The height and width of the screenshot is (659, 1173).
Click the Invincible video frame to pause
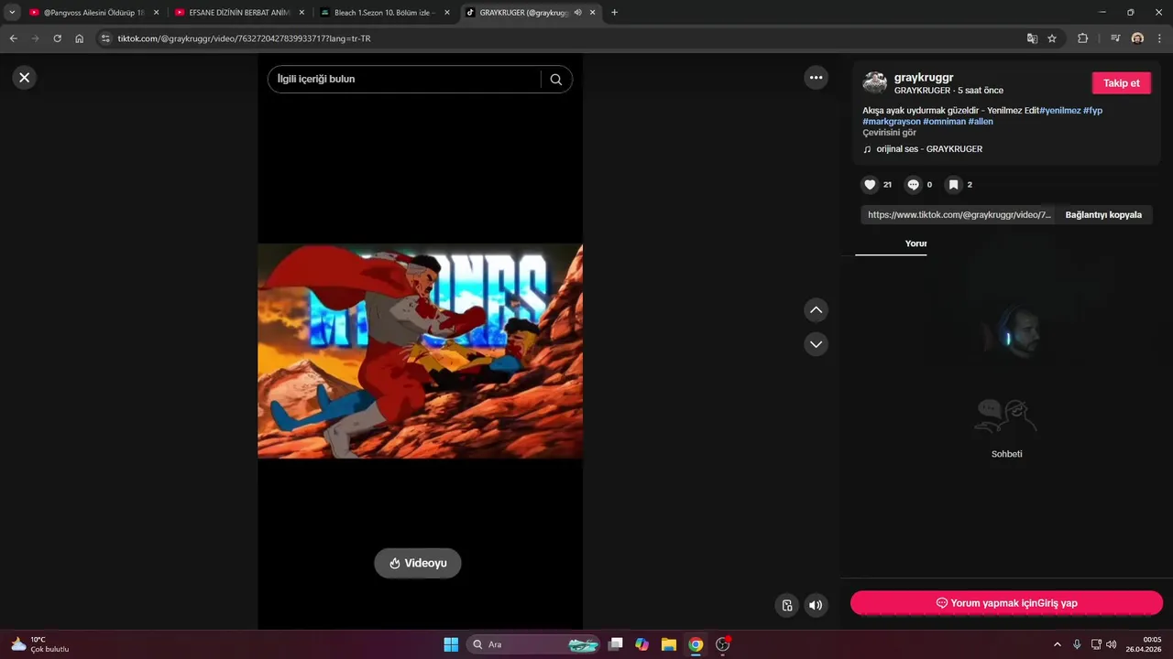(420, 351)
